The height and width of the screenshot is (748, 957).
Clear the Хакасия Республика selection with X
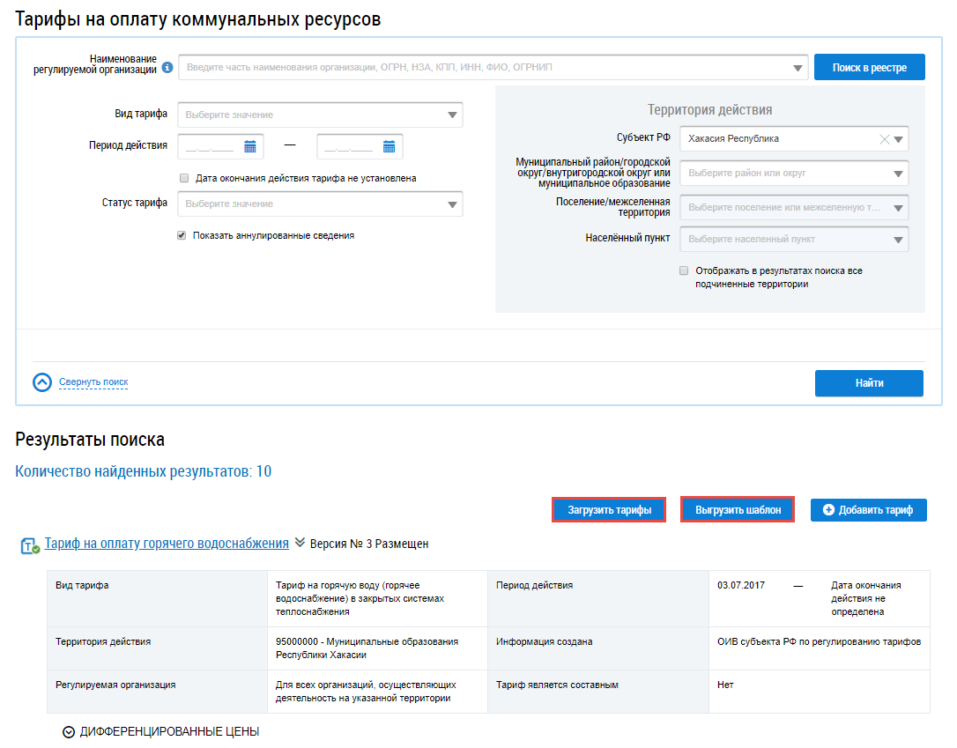(x=884, y=139)
